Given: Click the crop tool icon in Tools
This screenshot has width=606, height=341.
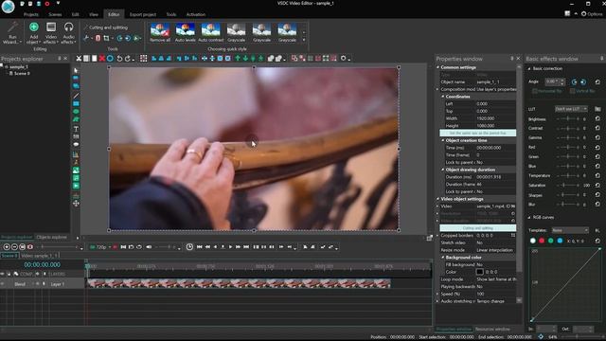Looking at the screenshot, I should point(106,38).
